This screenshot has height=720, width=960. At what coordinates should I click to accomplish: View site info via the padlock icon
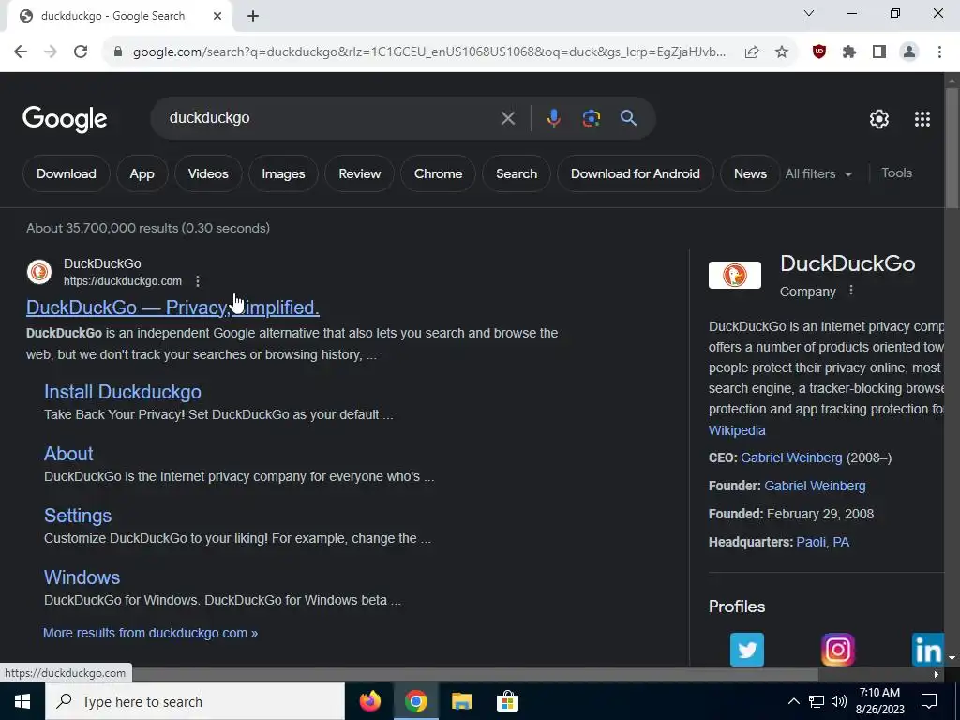[118, 52]
